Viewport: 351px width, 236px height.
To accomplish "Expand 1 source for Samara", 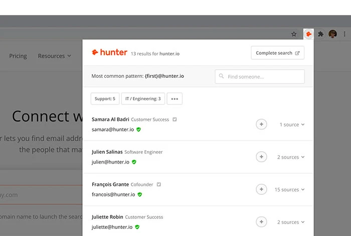I will pyautogui.click(x=292, y=125).
